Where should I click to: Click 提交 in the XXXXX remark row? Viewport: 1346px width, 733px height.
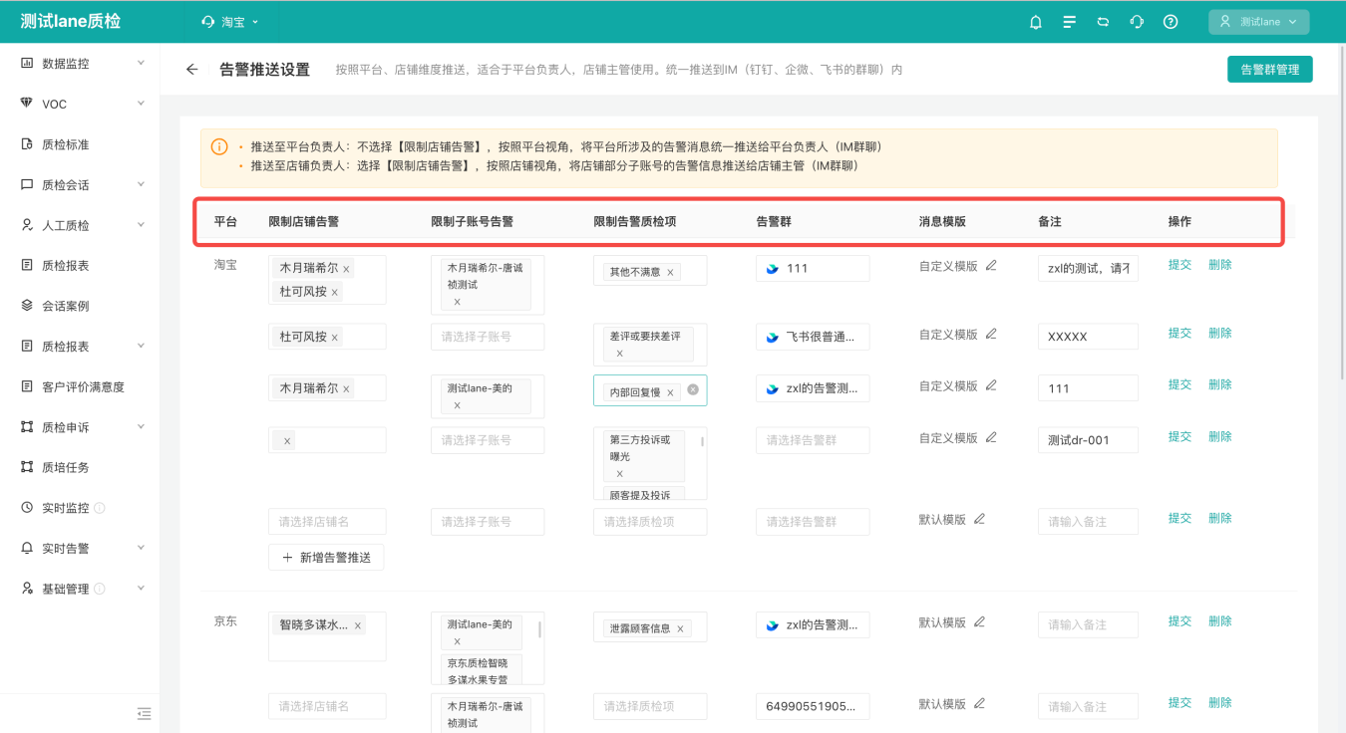(1179, 334)
